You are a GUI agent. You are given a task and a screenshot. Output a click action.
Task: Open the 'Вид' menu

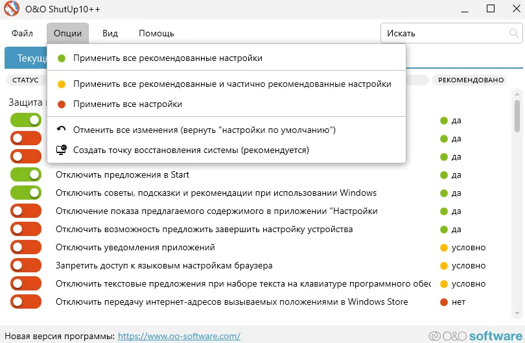tap(110, 33)
